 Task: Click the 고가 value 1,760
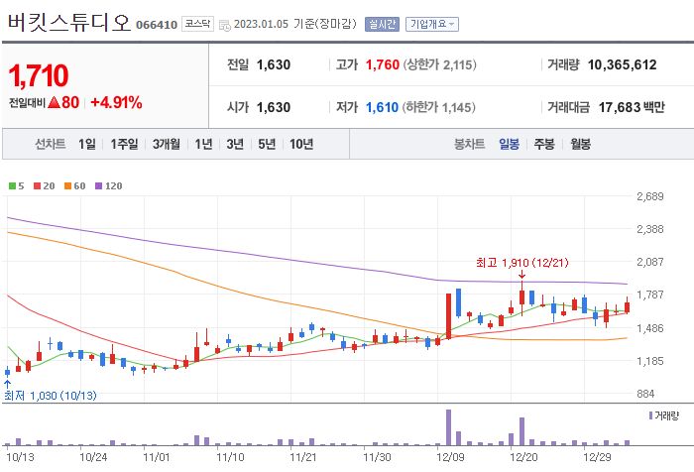383,65
